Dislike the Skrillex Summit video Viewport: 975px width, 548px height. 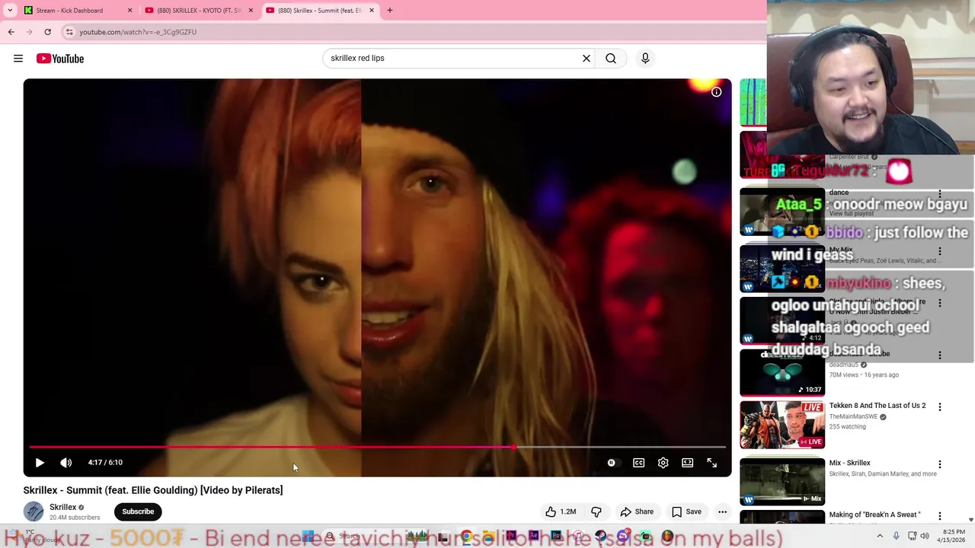click(x=596, y=511)
